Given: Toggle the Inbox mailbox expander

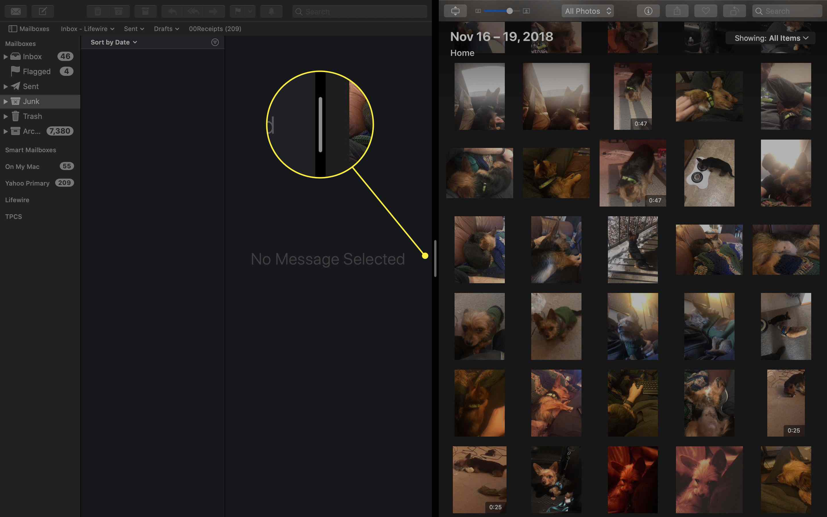Looking at the screenshot, I should click(x=5, y=56).
